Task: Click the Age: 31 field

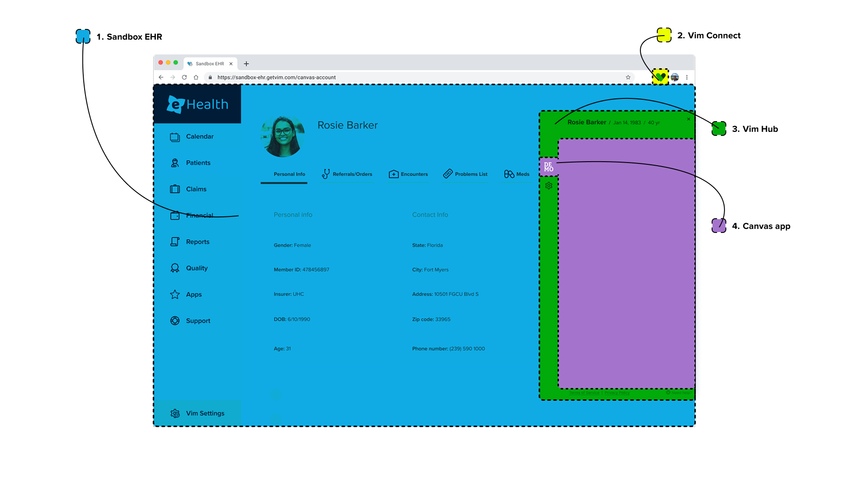Action: coord(282,349)
